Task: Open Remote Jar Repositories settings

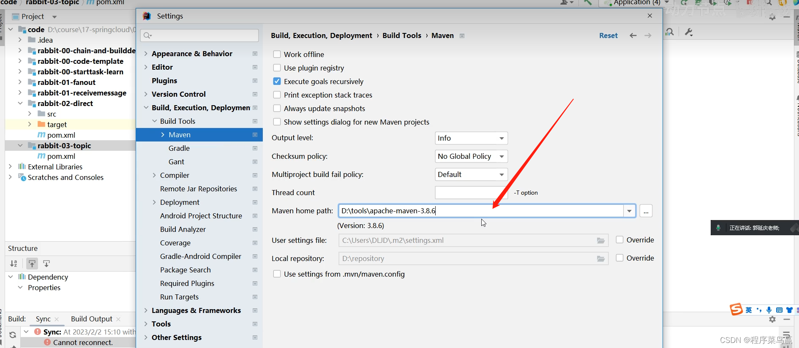Action: tap(199, 189)
